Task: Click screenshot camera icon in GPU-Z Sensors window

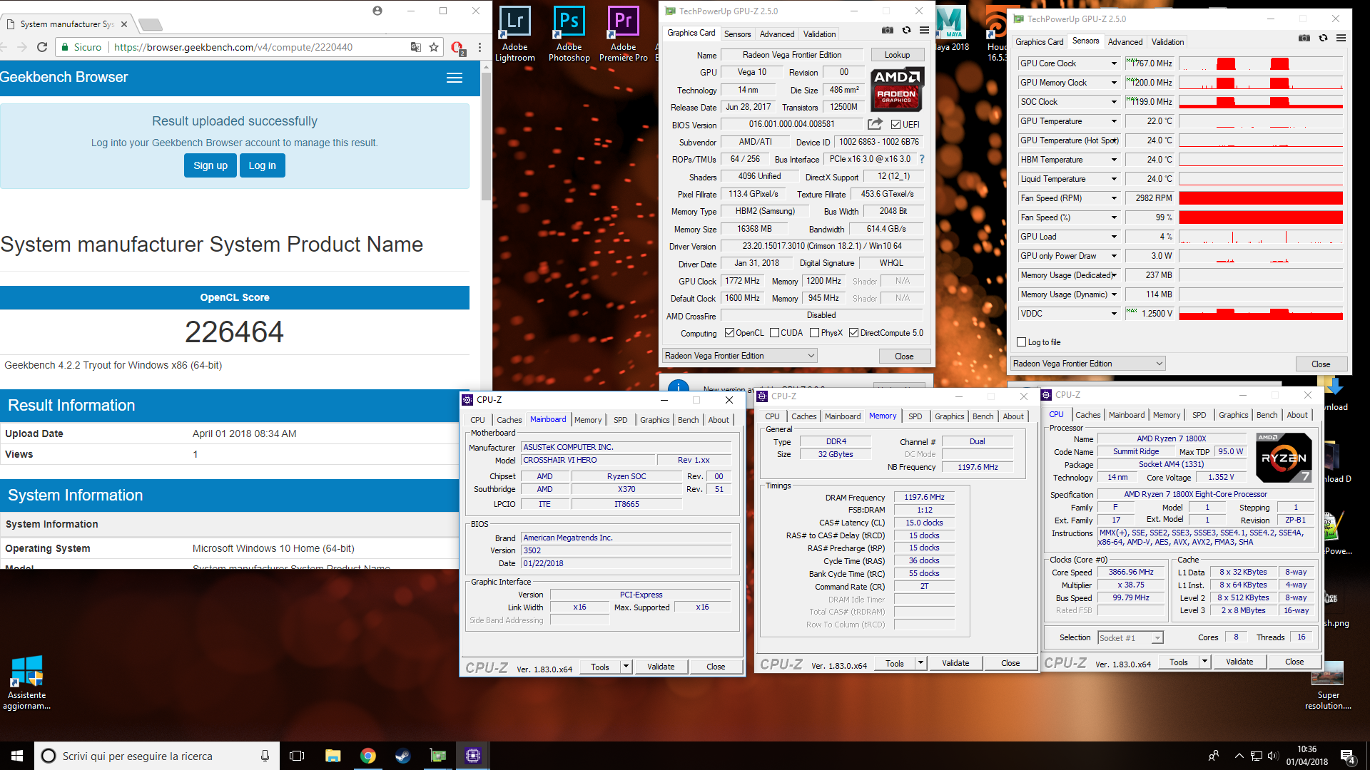Action: tap(1304, 38)
